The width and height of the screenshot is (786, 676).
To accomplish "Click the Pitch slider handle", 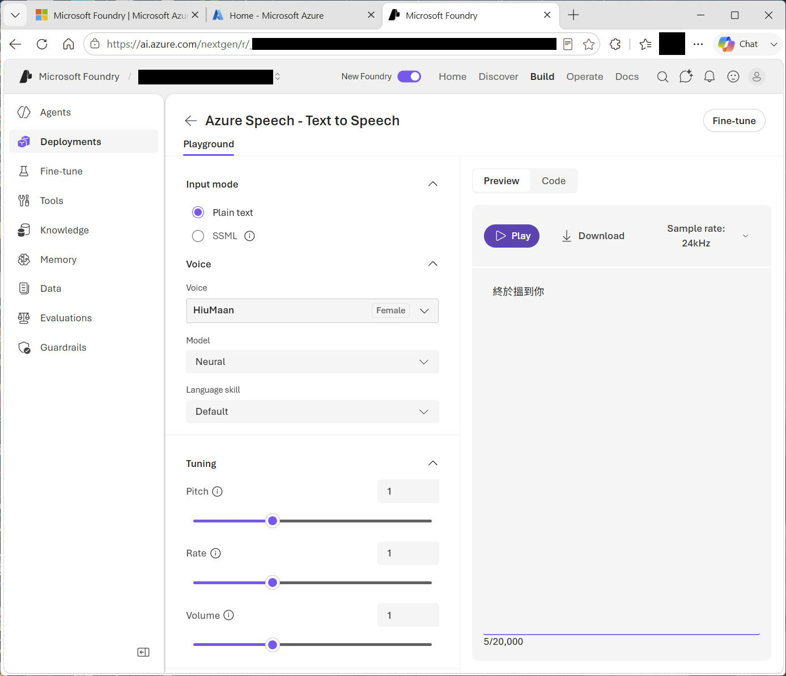I will click(273, 521).
